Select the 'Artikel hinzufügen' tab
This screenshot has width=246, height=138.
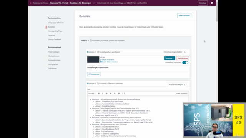[x=176, y=85]
